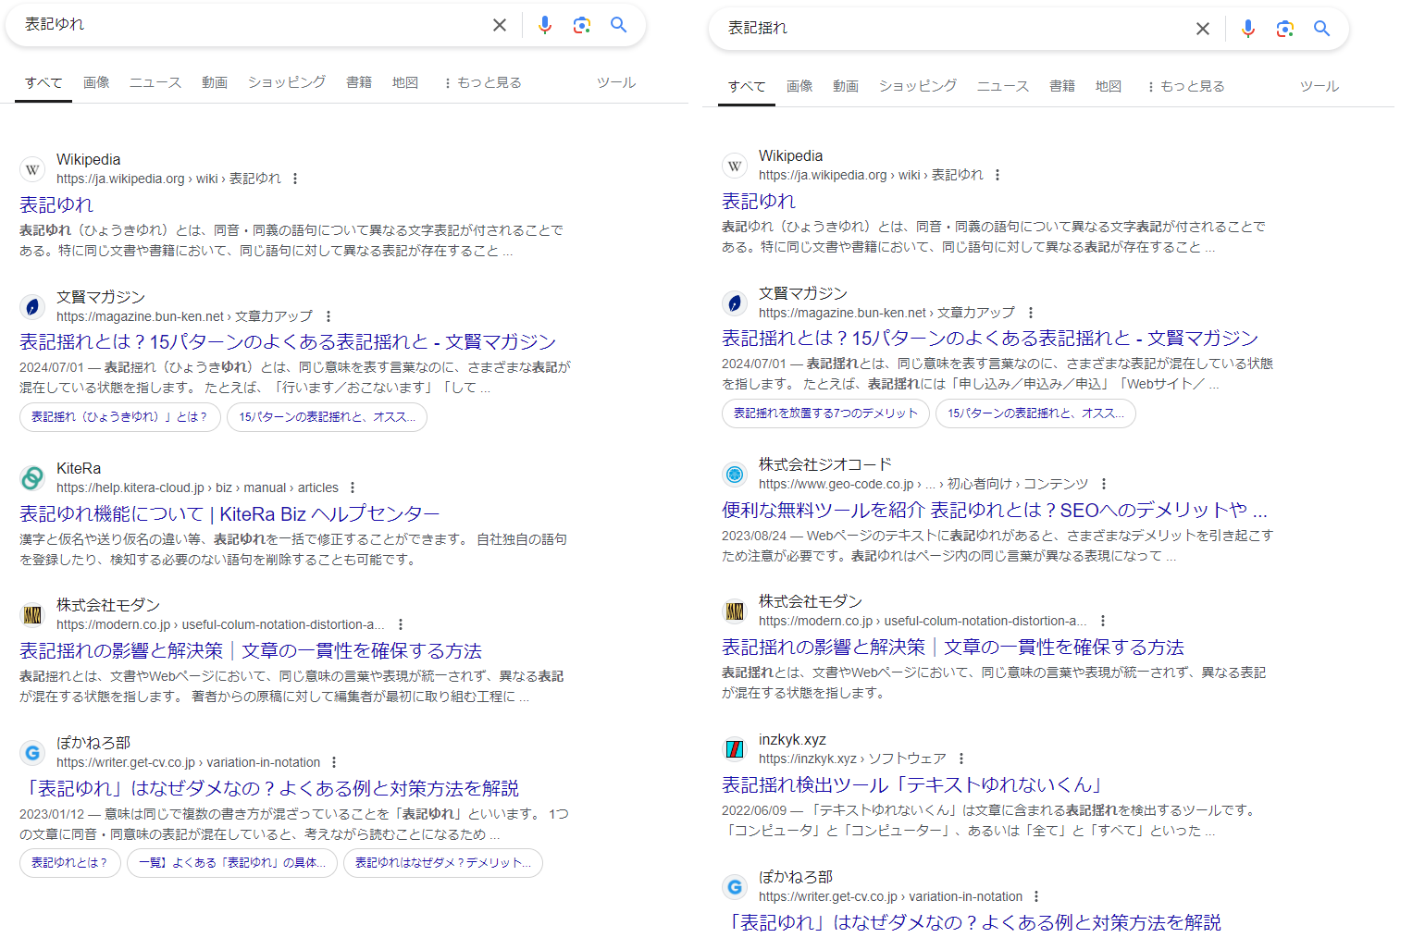Screen dimensions: 1425x950
Task: Open 表記ゆれ Wikipedia title in left results
Action: [x=56, y=204]
